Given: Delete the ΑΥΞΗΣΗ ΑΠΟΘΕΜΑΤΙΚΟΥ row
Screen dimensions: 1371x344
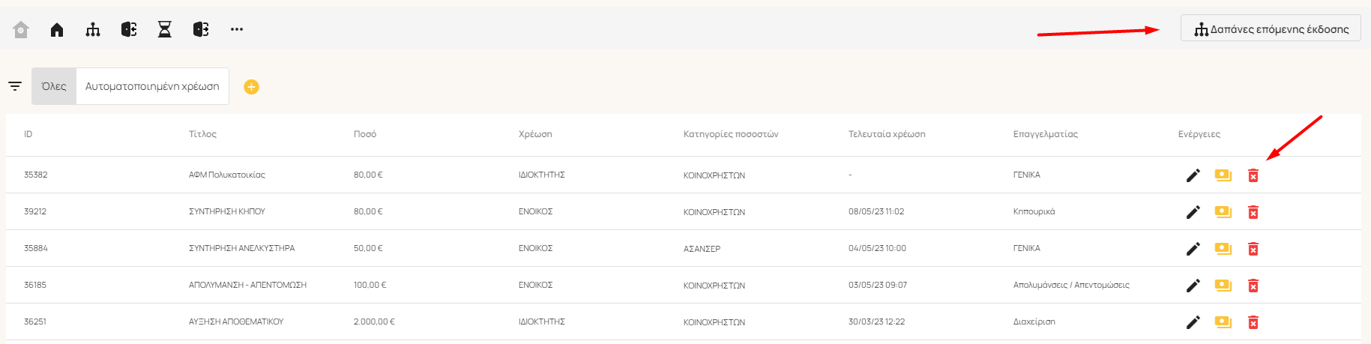Looking at the screenshot, I should (x=1253, y=322).
